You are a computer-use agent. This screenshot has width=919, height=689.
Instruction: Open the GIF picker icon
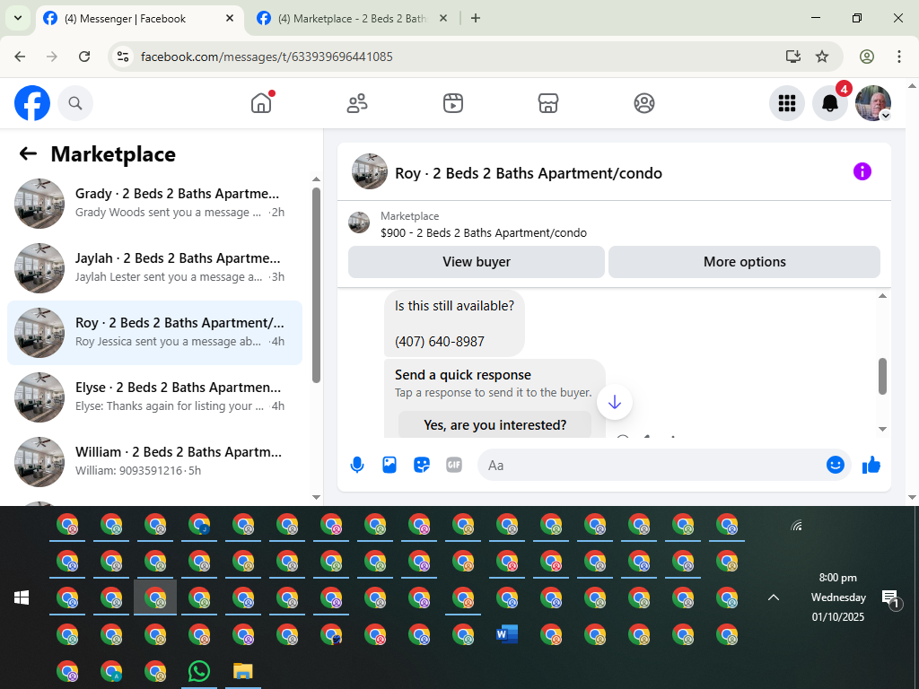pos(453,466)
